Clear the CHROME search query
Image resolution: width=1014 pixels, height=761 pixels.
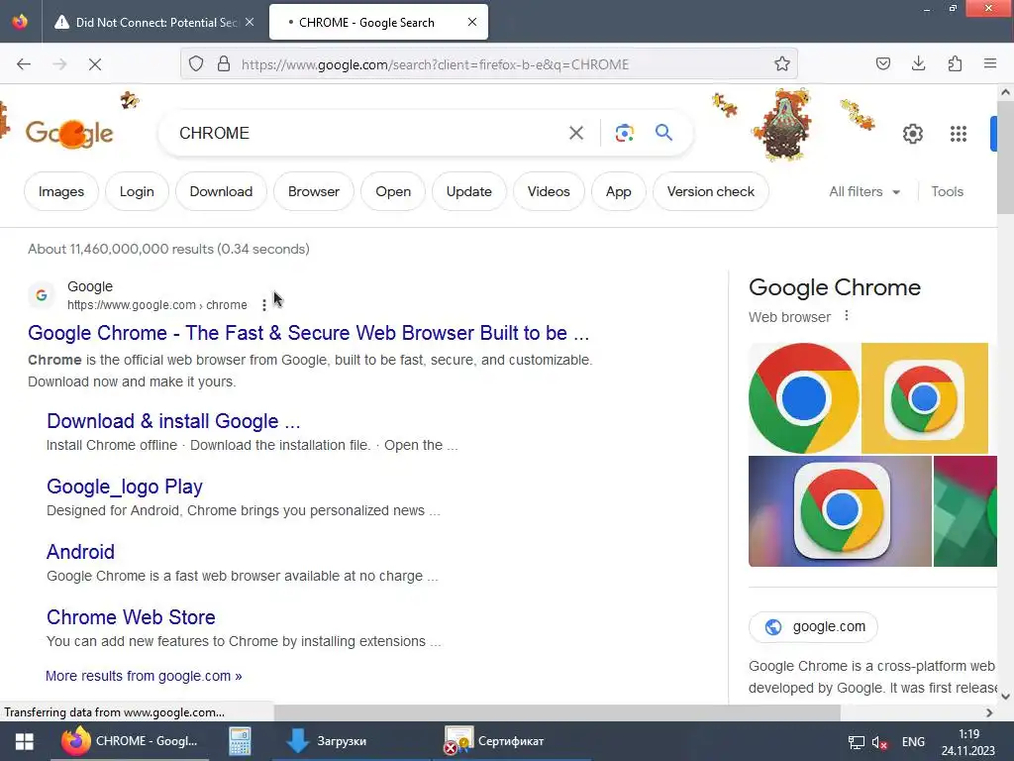[576, 133]
